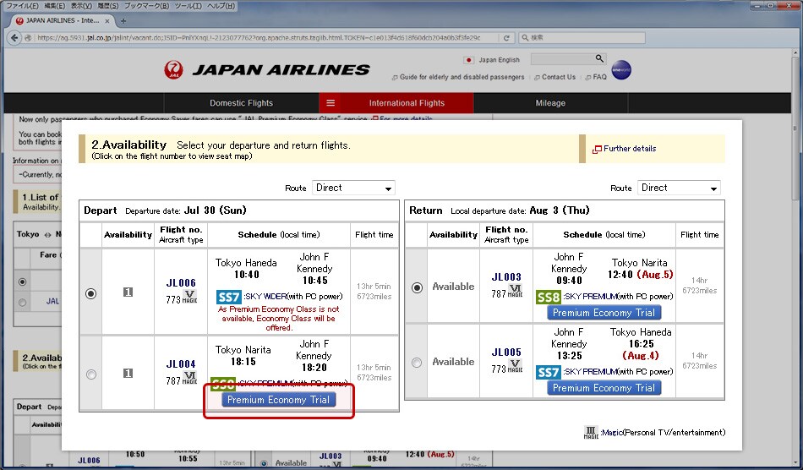Click the MAGIC V icon under JL006
This screenshot has width=803, height=470.
pyautogui.click(x=189, y=298)
